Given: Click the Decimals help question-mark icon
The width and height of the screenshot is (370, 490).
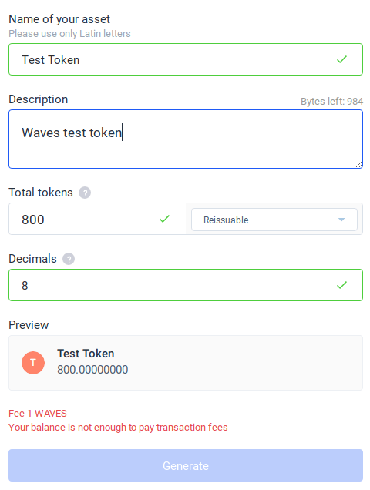Looking at the screenshot, I should tap(69, 259).
